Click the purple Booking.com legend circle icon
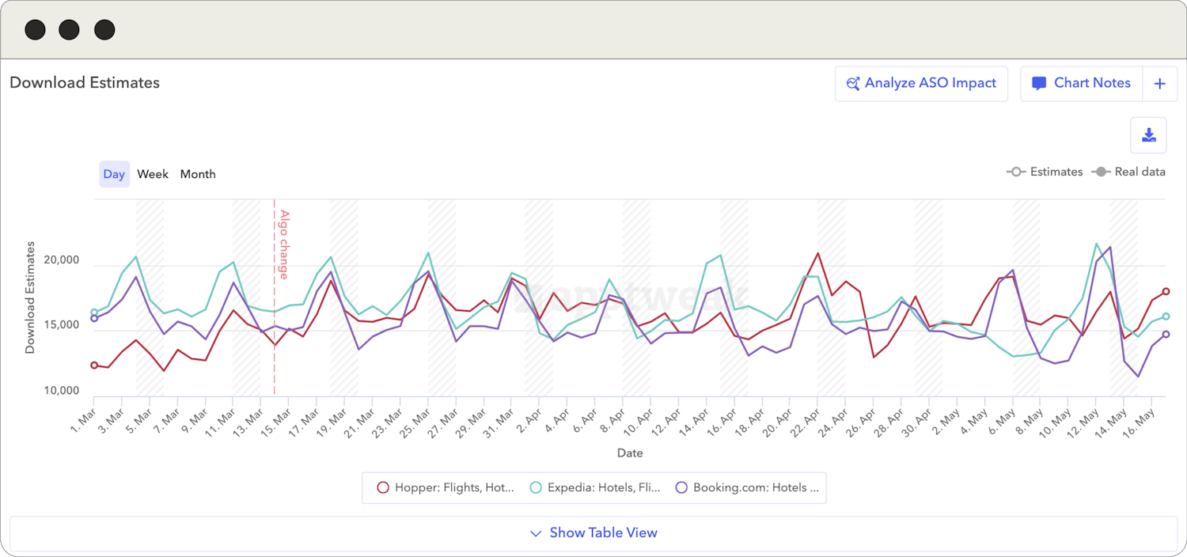The width and height of the screenshot is (1187, 557). click(x=681, y=487)
